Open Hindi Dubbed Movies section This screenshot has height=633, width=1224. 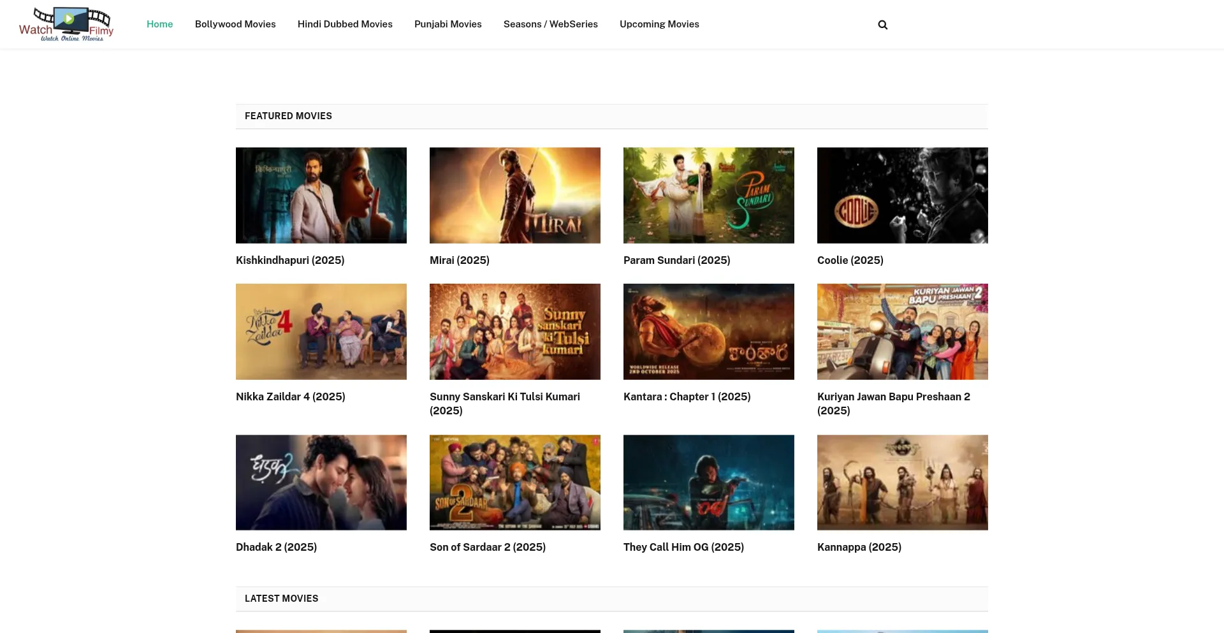point(345,24)
